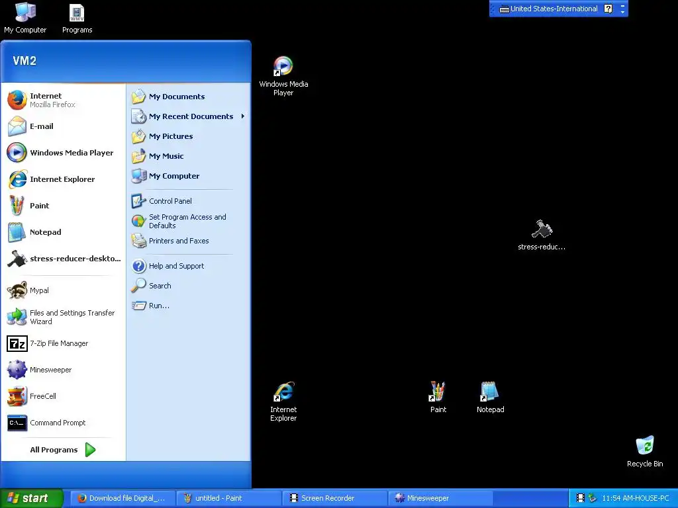Expand All Programs with the green arrow
678x508 pixels.
90,450
